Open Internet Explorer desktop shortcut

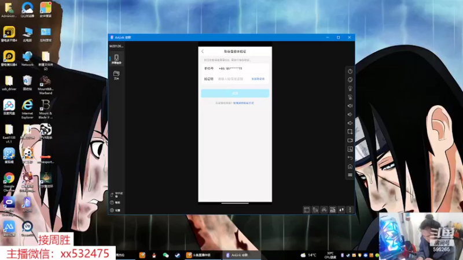27,109
